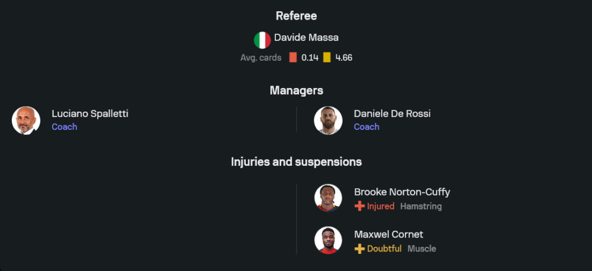Open the Daniele De Rossi manager link
Image resolution: width=592 pixels, height=271 pixels.
392,113
